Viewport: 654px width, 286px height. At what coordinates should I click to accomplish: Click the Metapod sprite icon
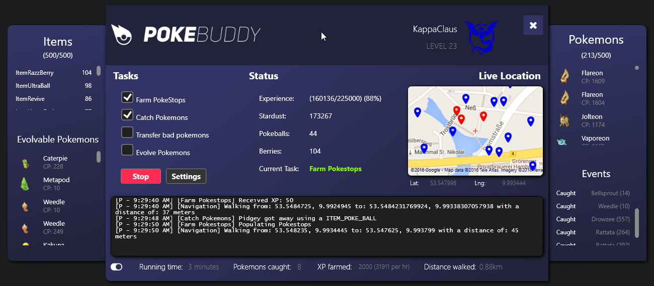(25, 184)
